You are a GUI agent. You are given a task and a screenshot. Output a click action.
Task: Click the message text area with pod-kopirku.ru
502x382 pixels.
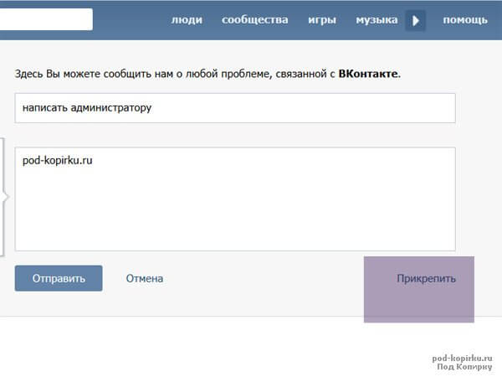(235, 199)
